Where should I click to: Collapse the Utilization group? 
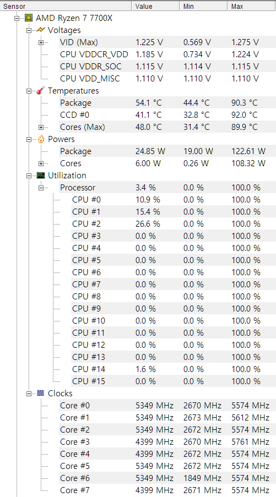[x=29, y=176]
